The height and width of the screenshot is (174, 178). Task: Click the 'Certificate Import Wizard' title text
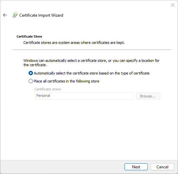[41, 15]
